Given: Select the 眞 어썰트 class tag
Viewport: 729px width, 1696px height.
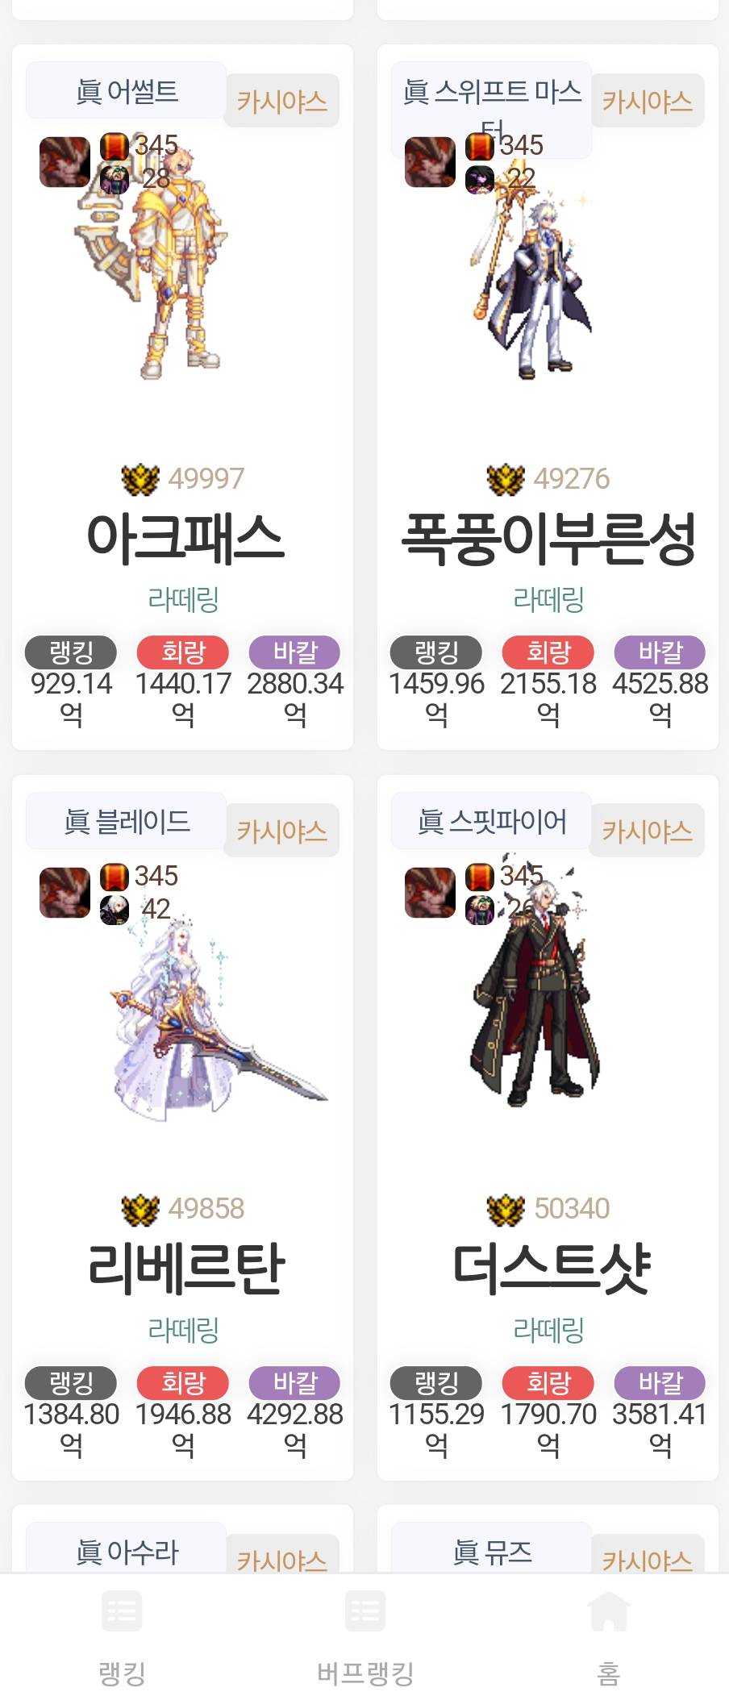Looking at the screenshot, I should [127, 91].
